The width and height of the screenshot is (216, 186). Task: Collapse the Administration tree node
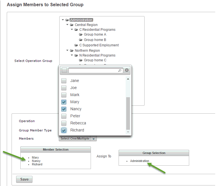[63, 20]
